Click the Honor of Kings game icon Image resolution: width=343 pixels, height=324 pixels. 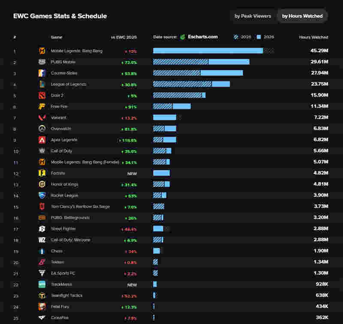42,184
